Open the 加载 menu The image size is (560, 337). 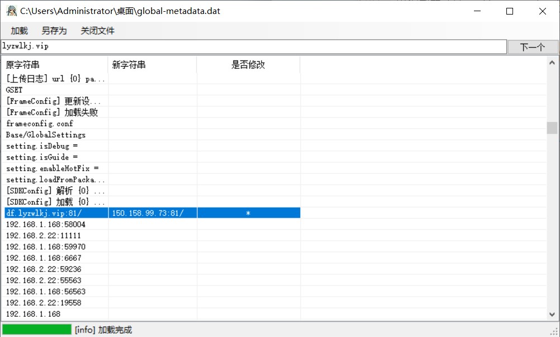[x=19, y=31]
